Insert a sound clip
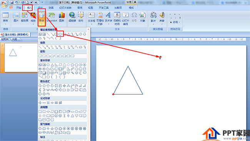This screenshot has height=141, width=250. [162, 18]
